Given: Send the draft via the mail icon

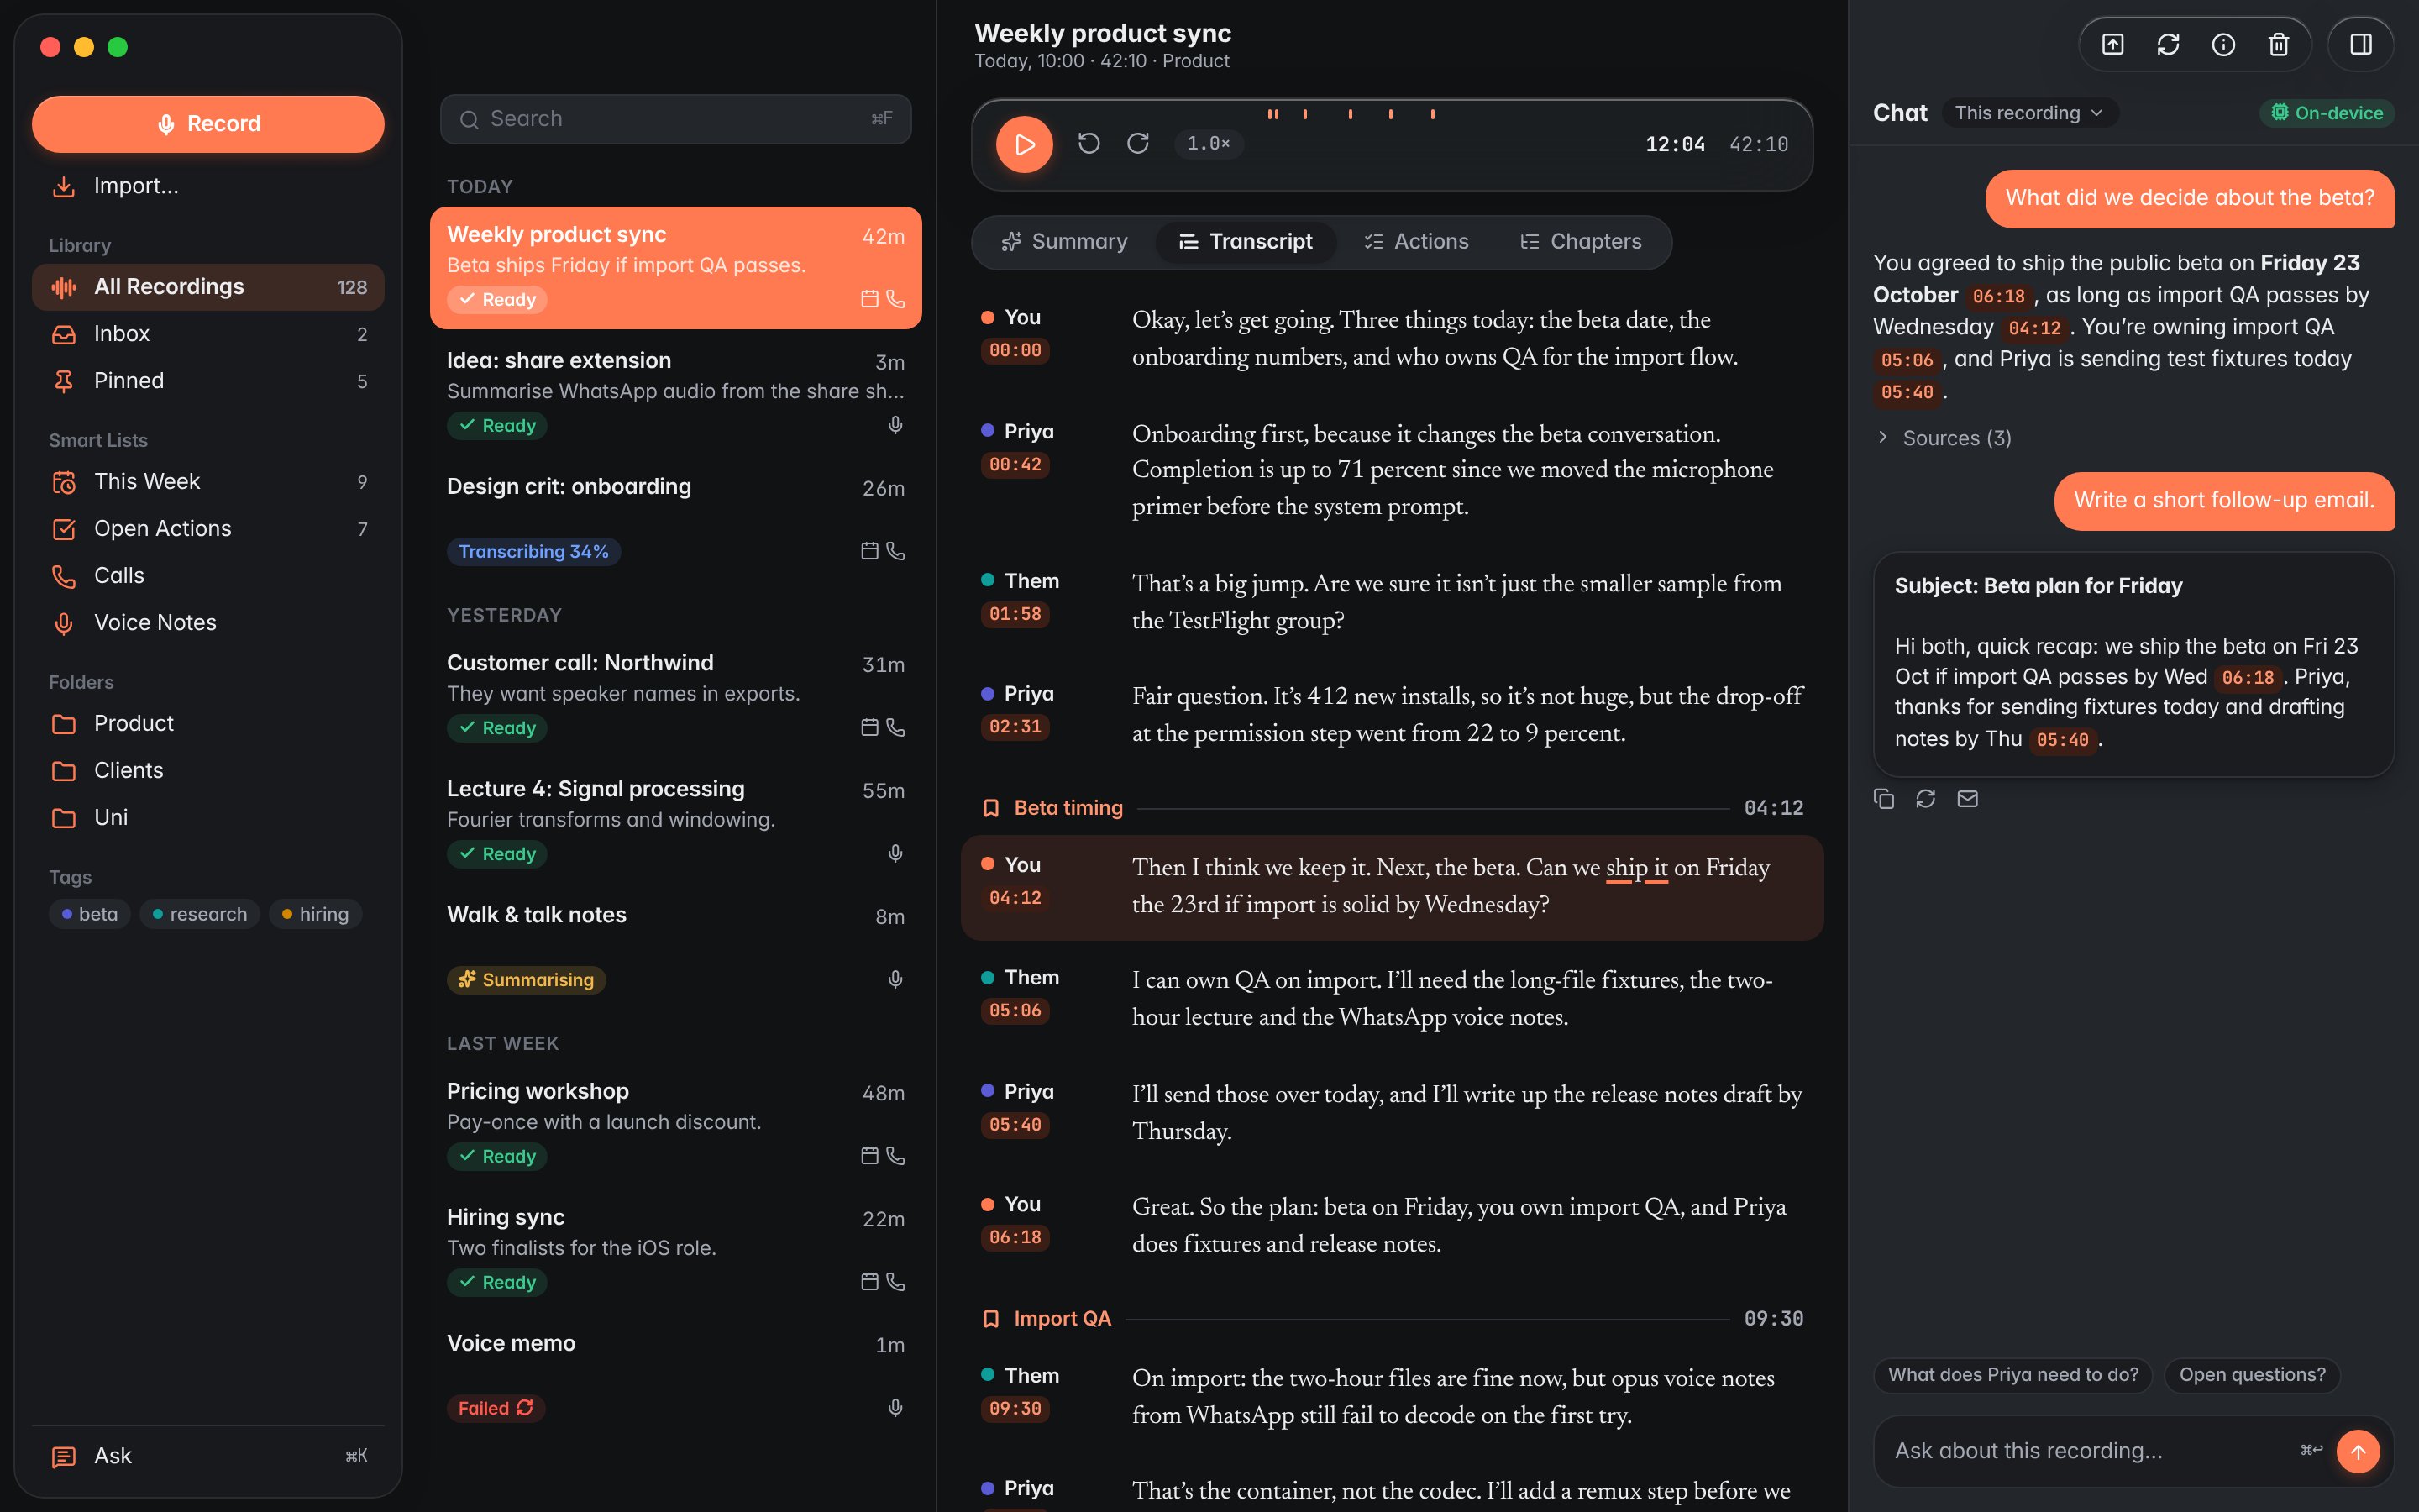Looking at the screenshot, I should tap(1968, 798).
